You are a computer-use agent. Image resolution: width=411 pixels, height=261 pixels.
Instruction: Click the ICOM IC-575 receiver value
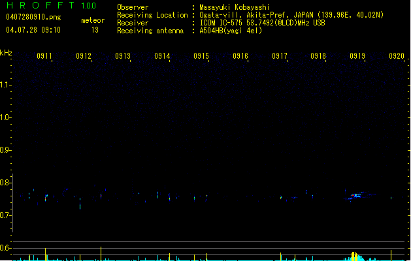(262, 23)
